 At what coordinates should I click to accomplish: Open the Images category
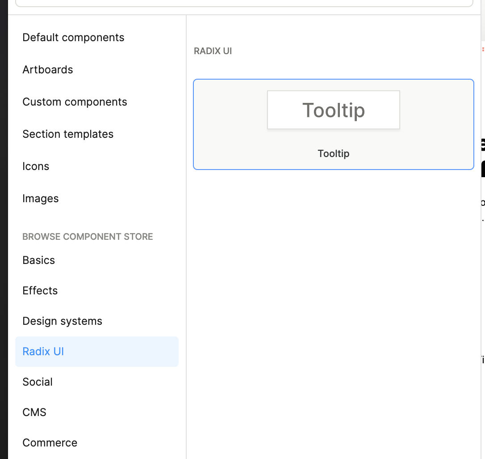(40, 199)
